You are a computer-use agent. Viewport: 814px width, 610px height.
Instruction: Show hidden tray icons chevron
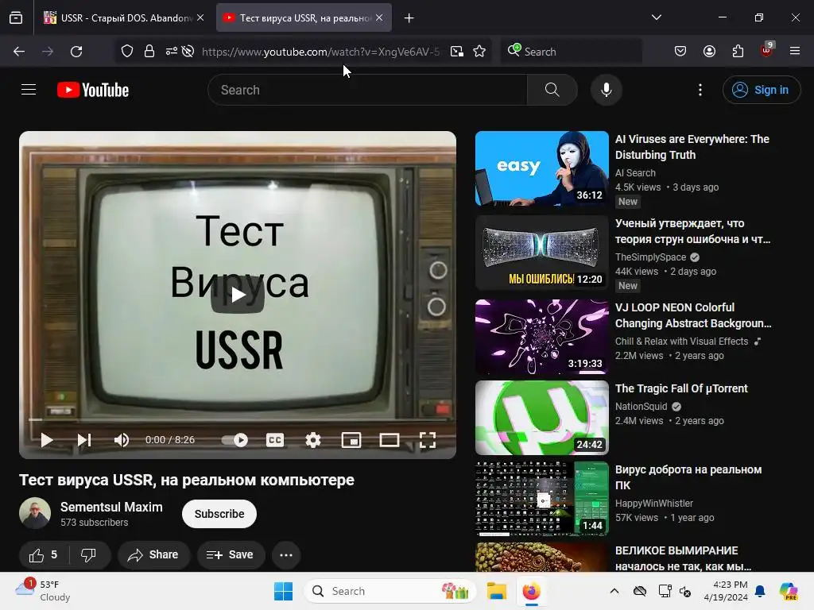point(614,591)
